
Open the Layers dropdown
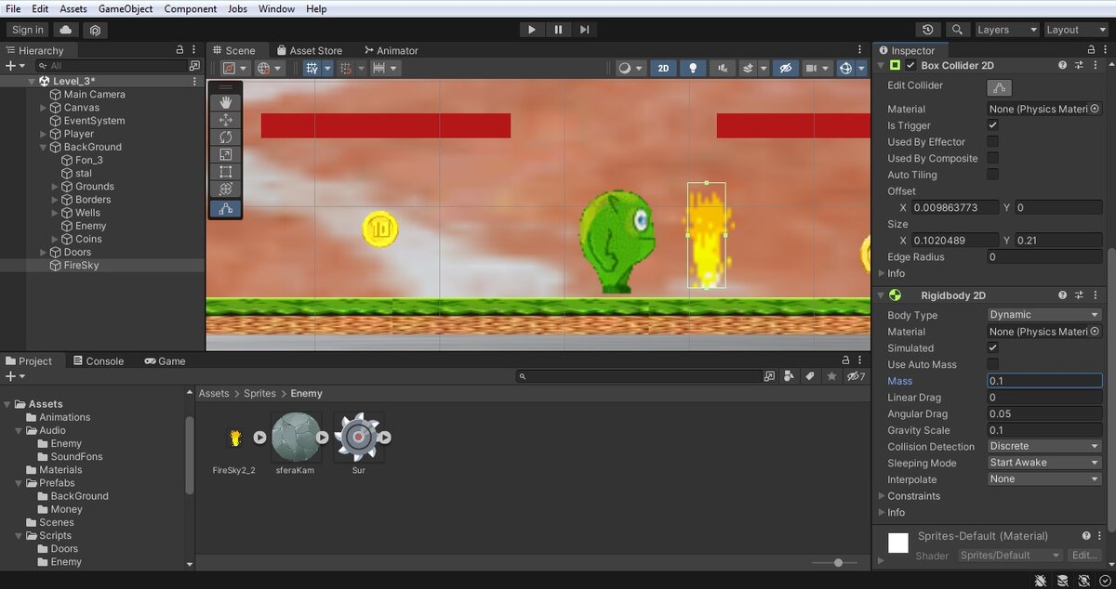click(x=1006, y=30)
